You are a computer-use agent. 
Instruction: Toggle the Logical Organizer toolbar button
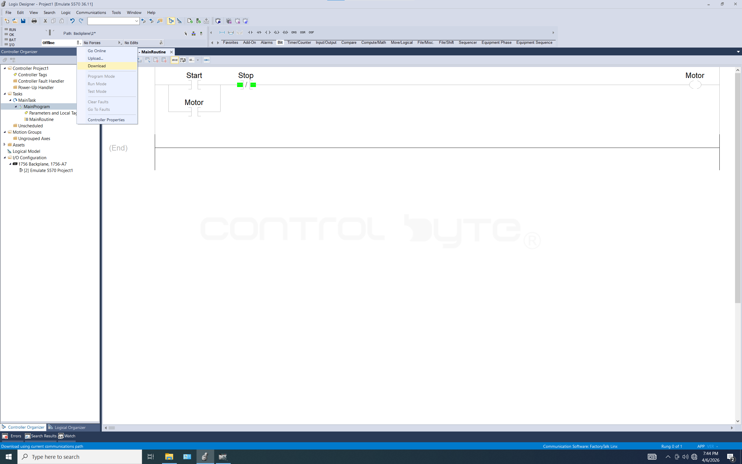click(179, 21)
